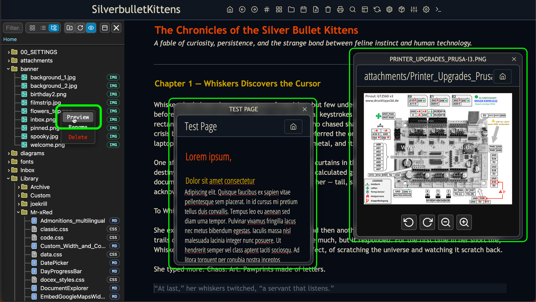Click the home icon in top toolbar
This screenshot has width=536, height=302.
coord(230,9)
